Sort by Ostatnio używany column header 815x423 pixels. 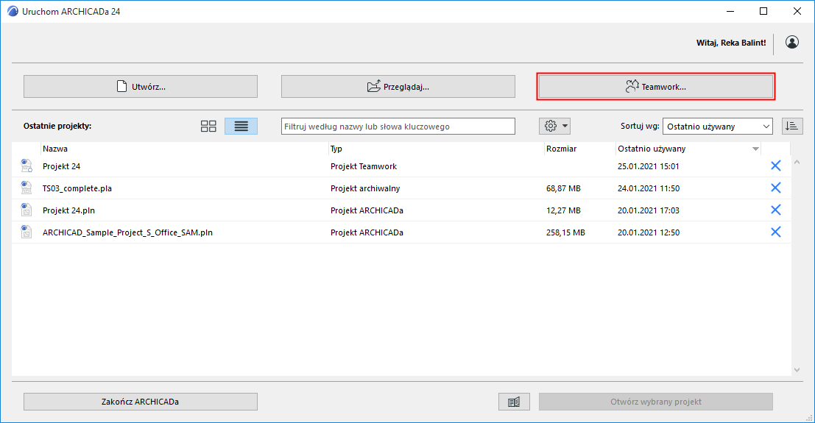[652, 149]
